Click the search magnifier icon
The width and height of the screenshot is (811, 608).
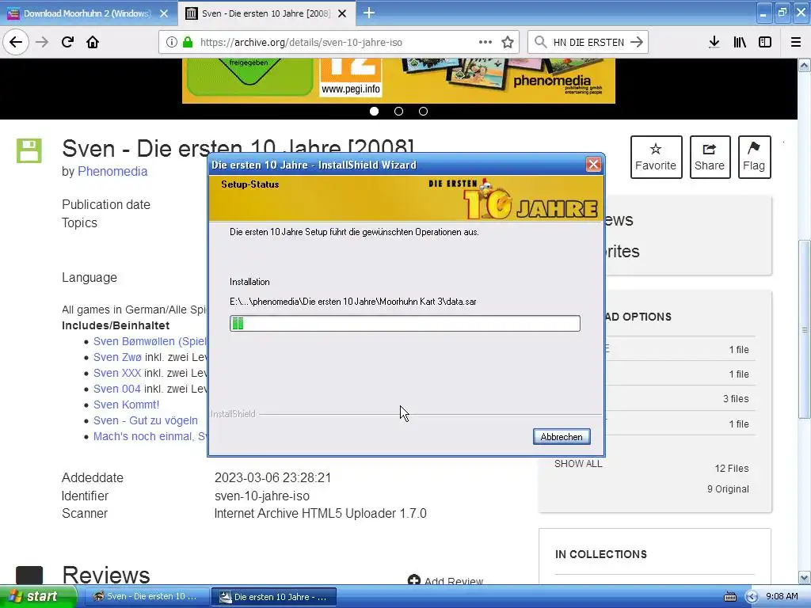click(540, 43)
